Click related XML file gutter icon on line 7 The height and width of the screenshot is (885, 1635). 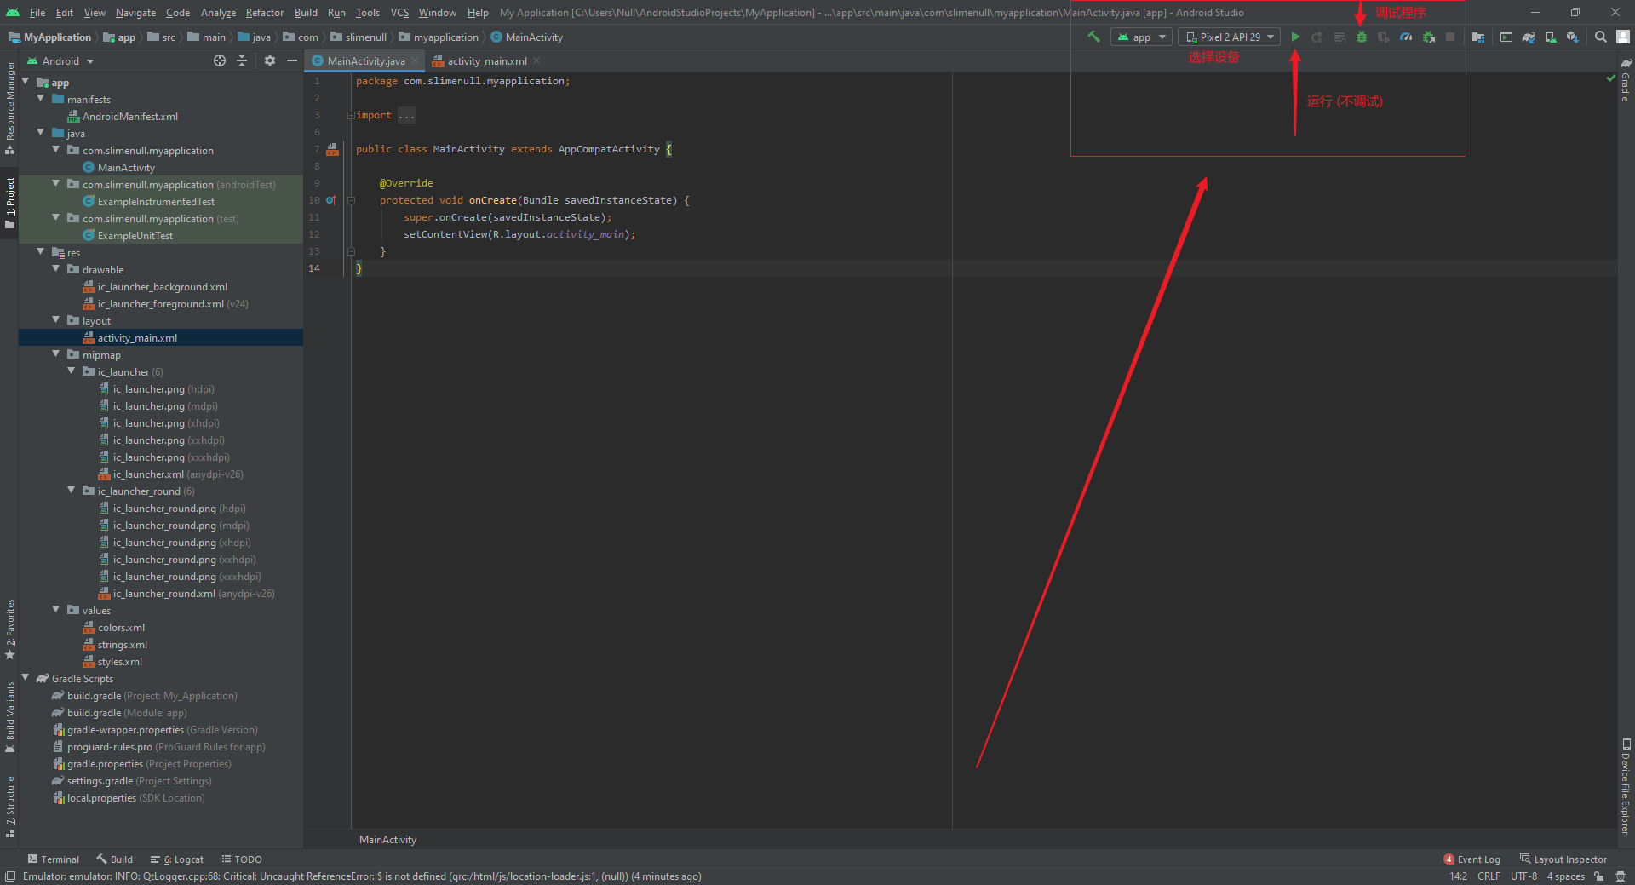(x=333, y=149)
